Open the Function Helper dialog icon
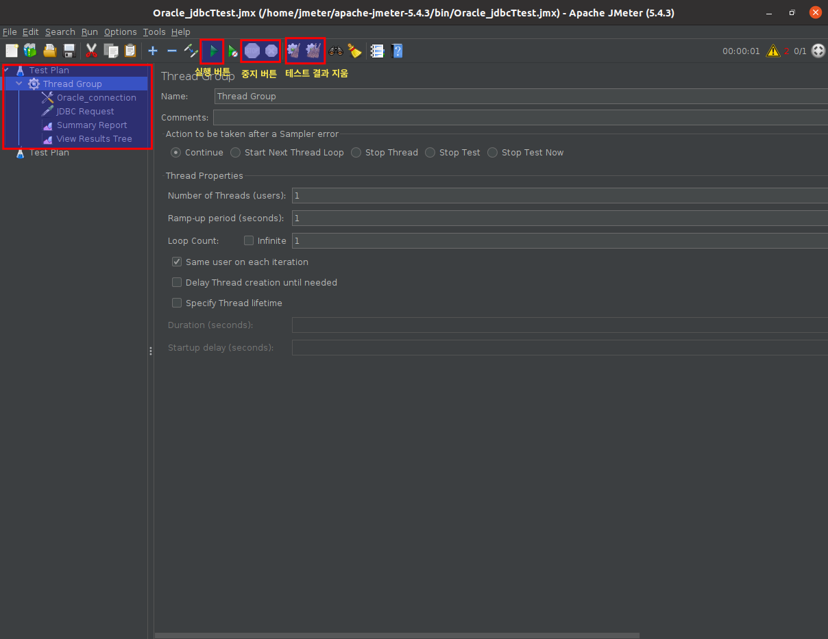 tap(377, 50)
